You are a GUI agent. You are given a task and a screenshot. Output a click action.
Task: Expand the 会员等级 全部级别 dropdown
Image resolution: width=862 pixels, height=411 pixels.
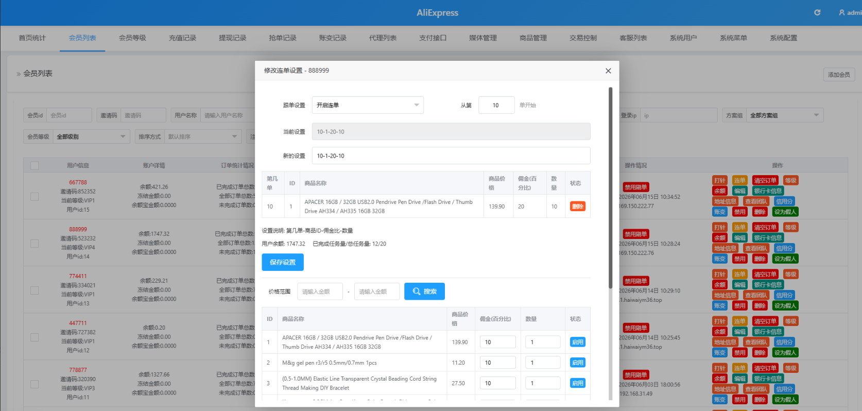[x=91, y=136]
